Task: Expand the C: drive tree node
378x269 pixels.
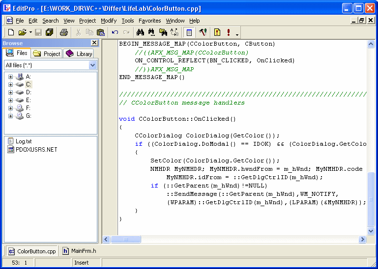Action: [x=11, y=84]
